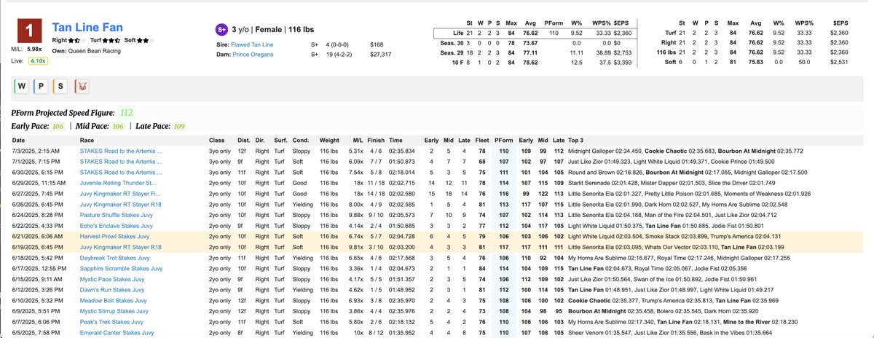Open Harvest Prowl Stakes Juvy race
Screen dimensions: 874x338
pos(115,236)
